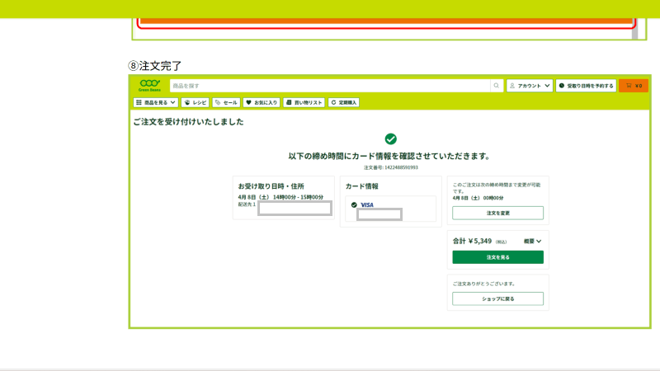Click the Green Beans logo

click(149, 86)
